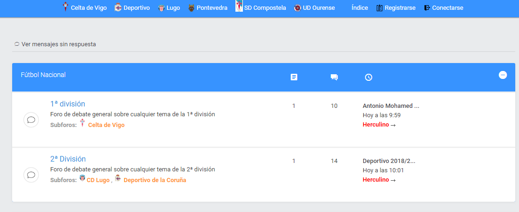The image size is (519, 212).
Task: Click the speech bubble icon beside 1ª división
Action: click(x=31, y=120)
